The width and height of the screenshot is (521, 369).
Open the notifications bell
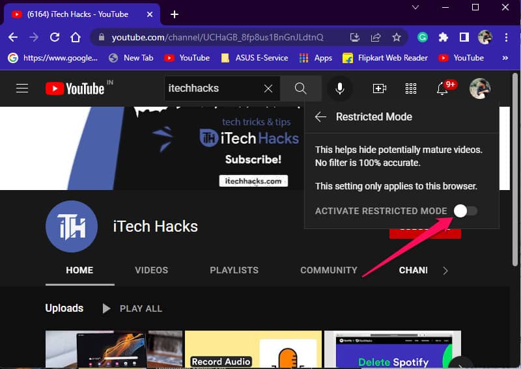[x=443, y=89]
